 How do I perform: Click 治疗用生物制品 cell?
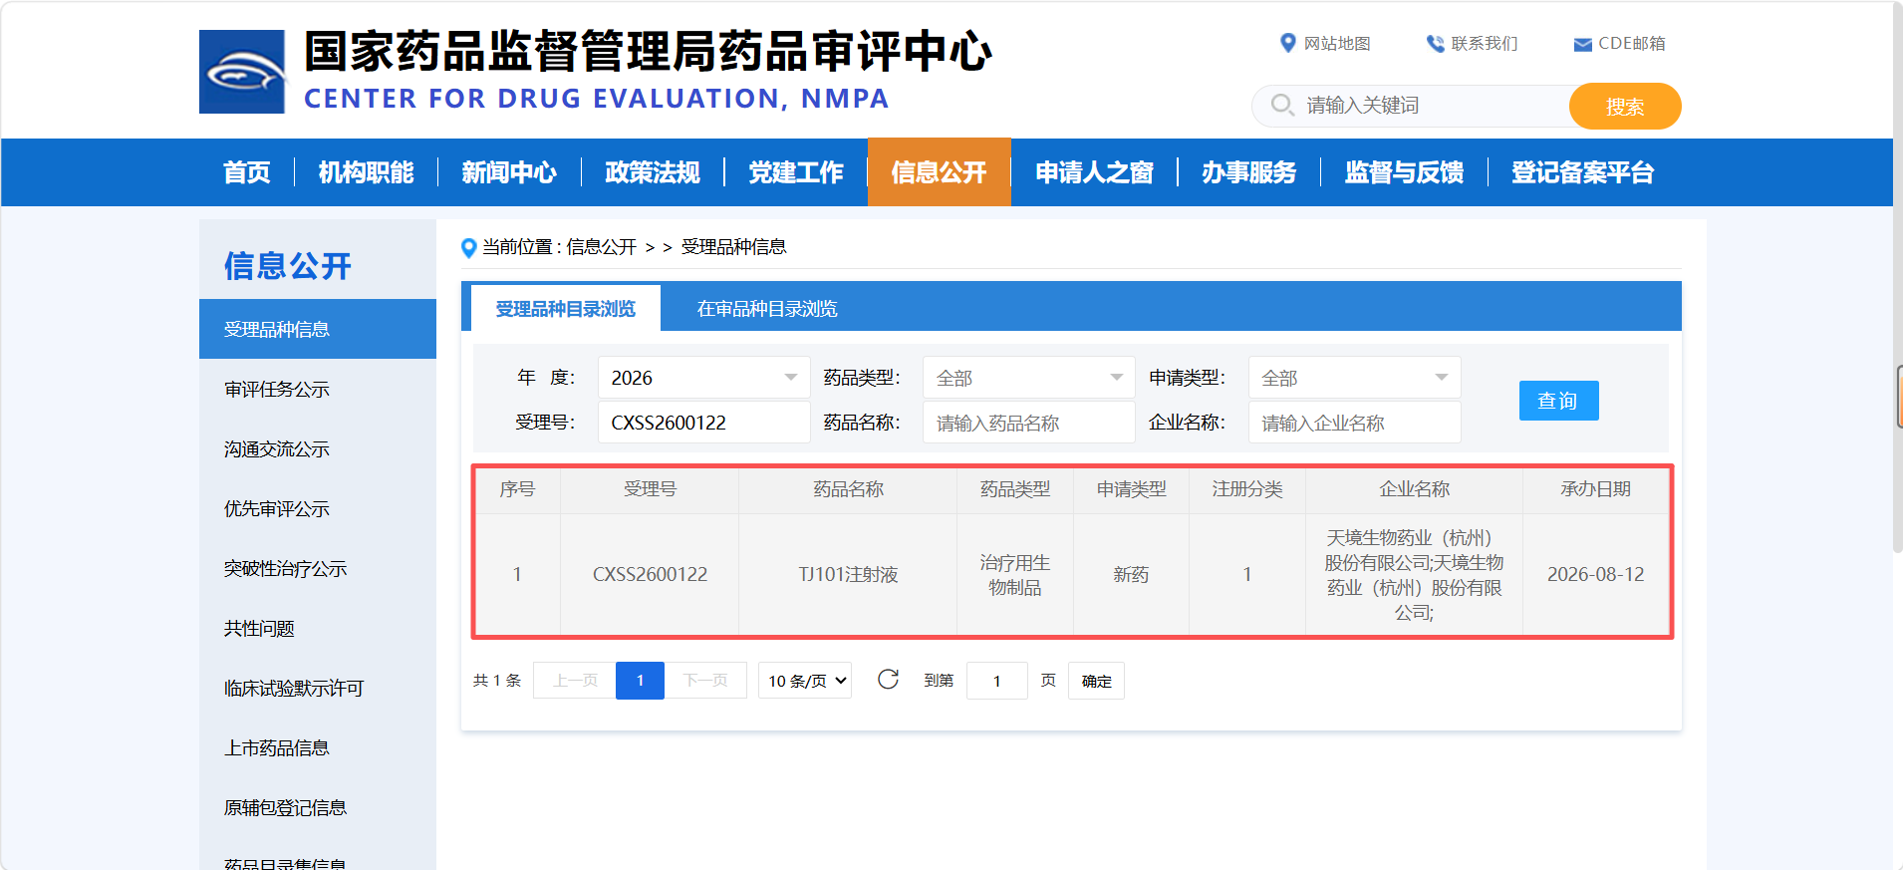coord(1015,575)
